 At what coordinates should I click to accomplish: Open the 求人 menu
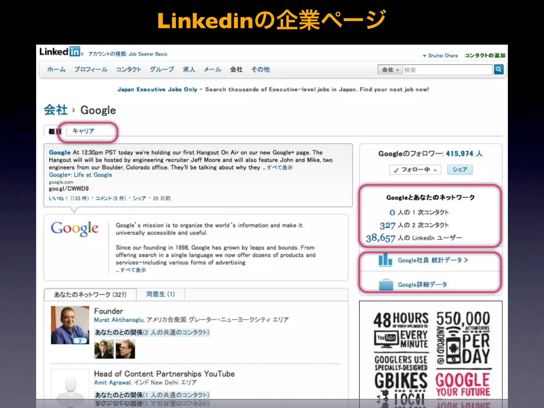coord(189,70)
